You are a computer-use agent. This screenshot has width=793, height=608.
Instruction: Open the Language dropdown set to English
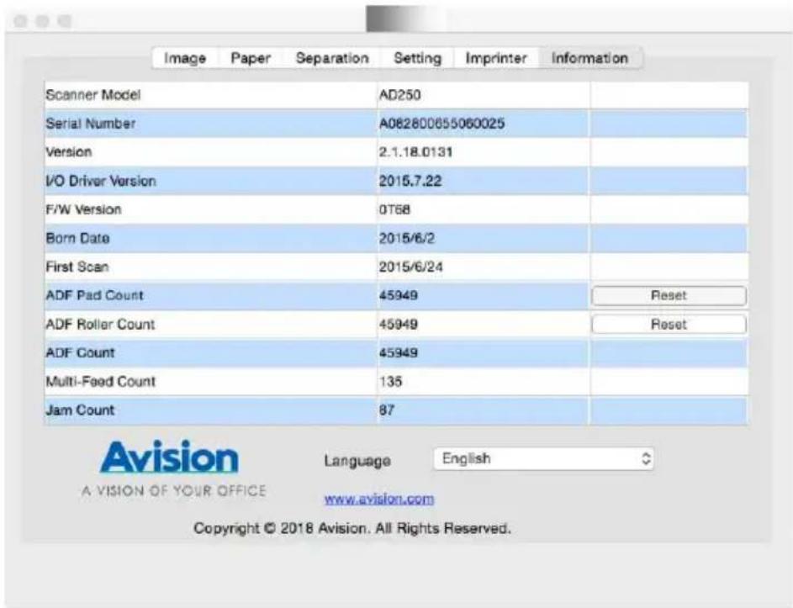point(544,459)
